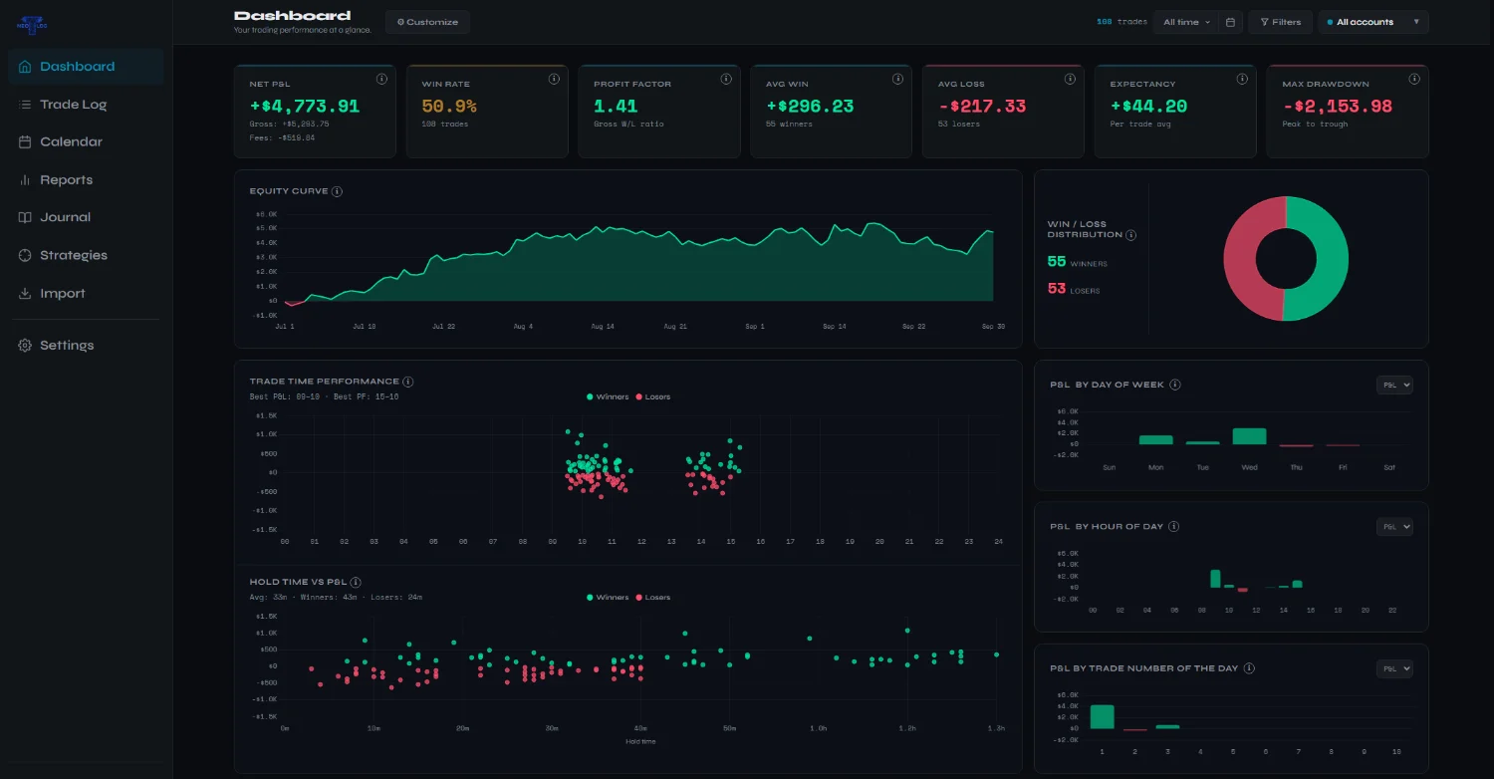This screenshot has height=779, width=1494.
Task: Open Settings from the sidebar
Action: pos(86,346)
